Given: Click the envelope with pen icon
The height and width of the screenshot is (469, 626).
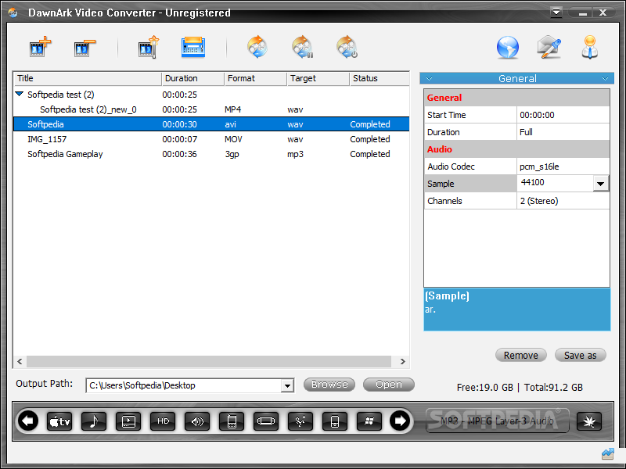Looking at the screenshot, I should click(549, 47).
